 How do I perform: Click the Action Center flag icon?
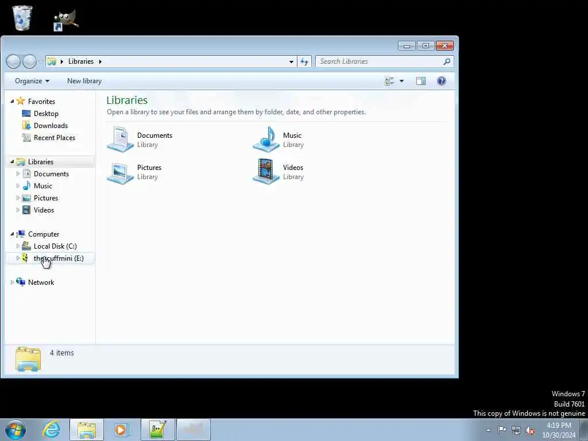click(502, 430)
